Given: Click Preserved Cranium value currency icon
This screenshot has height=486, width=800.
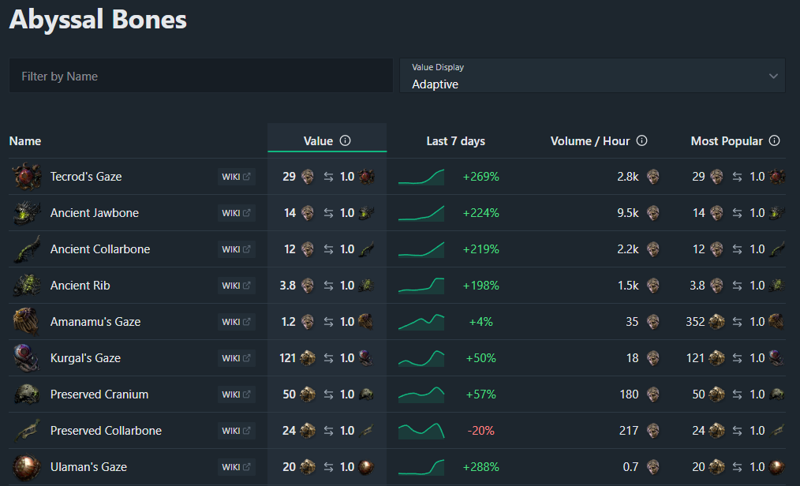Looking at the screenshot, I should pos(308,394).
